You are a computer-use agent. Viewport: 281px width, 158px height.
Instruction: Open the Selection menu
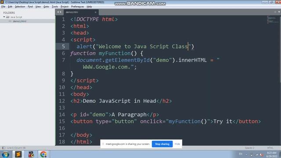coord(20,7)
